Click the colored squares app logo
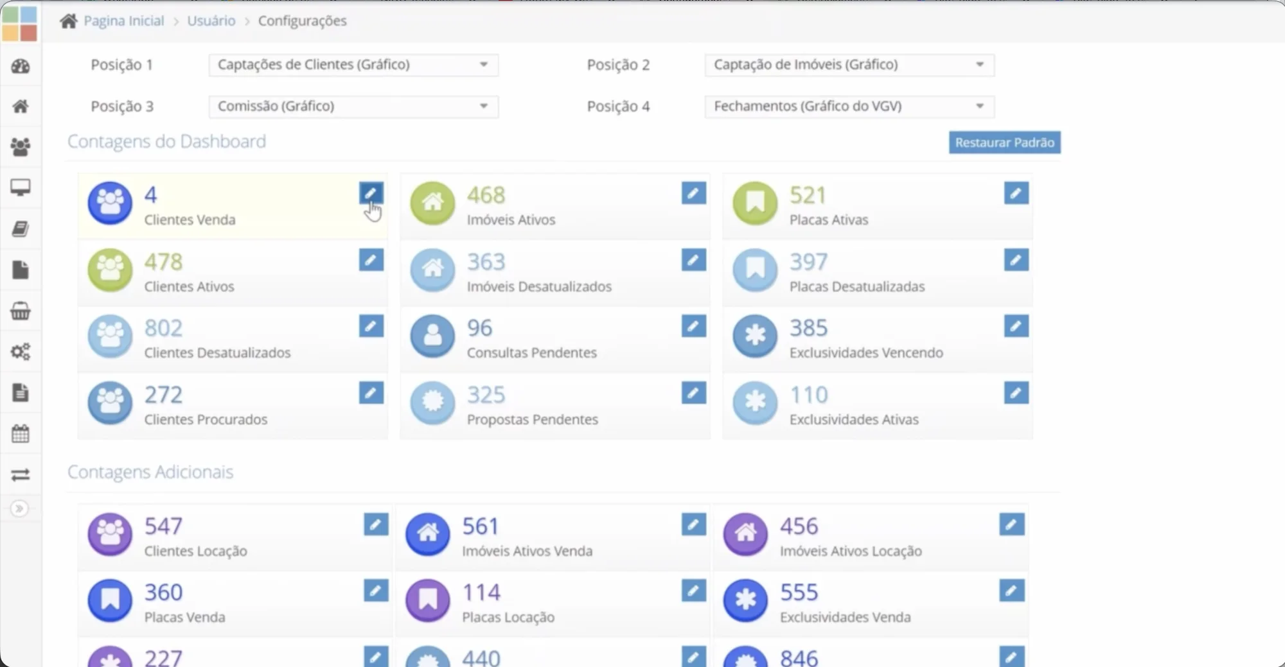This screenshot has width=1285, height=667. coord(19,24)
